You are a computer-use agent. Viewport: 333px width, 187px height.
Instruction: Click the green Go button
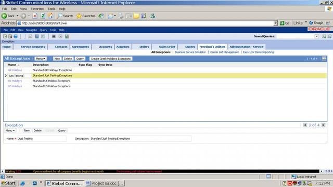285,23
